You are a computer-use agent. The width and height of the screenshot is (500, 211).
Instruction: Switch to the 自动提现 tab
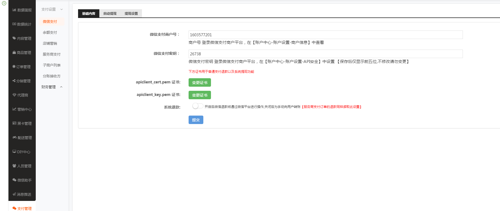point(110,13)
